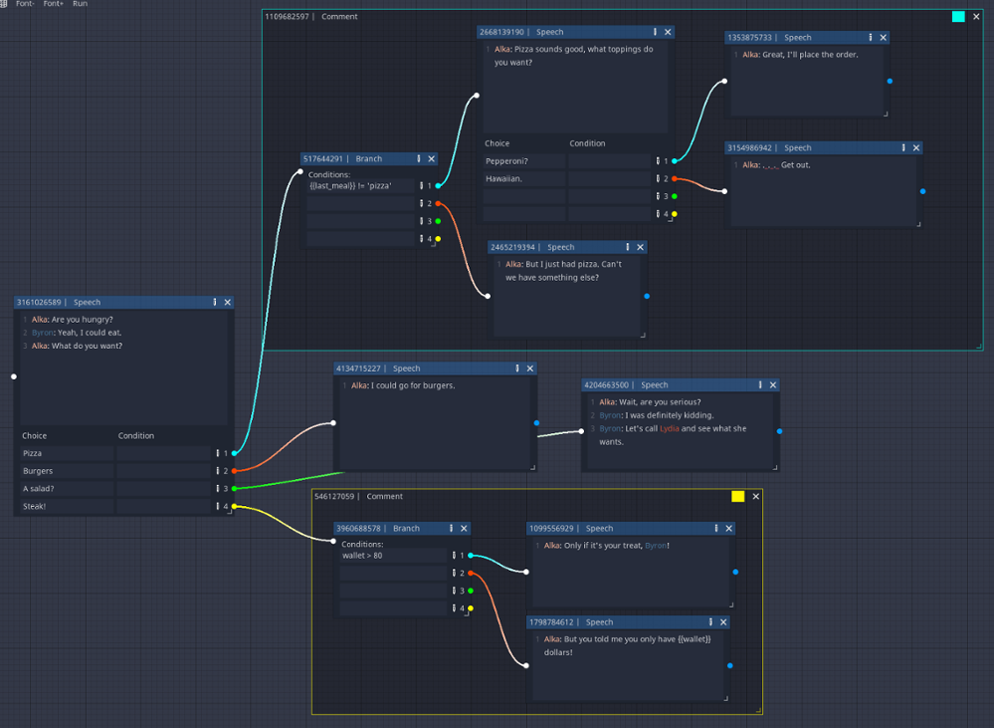
Task: Click the green output port for 'A salad?'
Action: [235, 489]
